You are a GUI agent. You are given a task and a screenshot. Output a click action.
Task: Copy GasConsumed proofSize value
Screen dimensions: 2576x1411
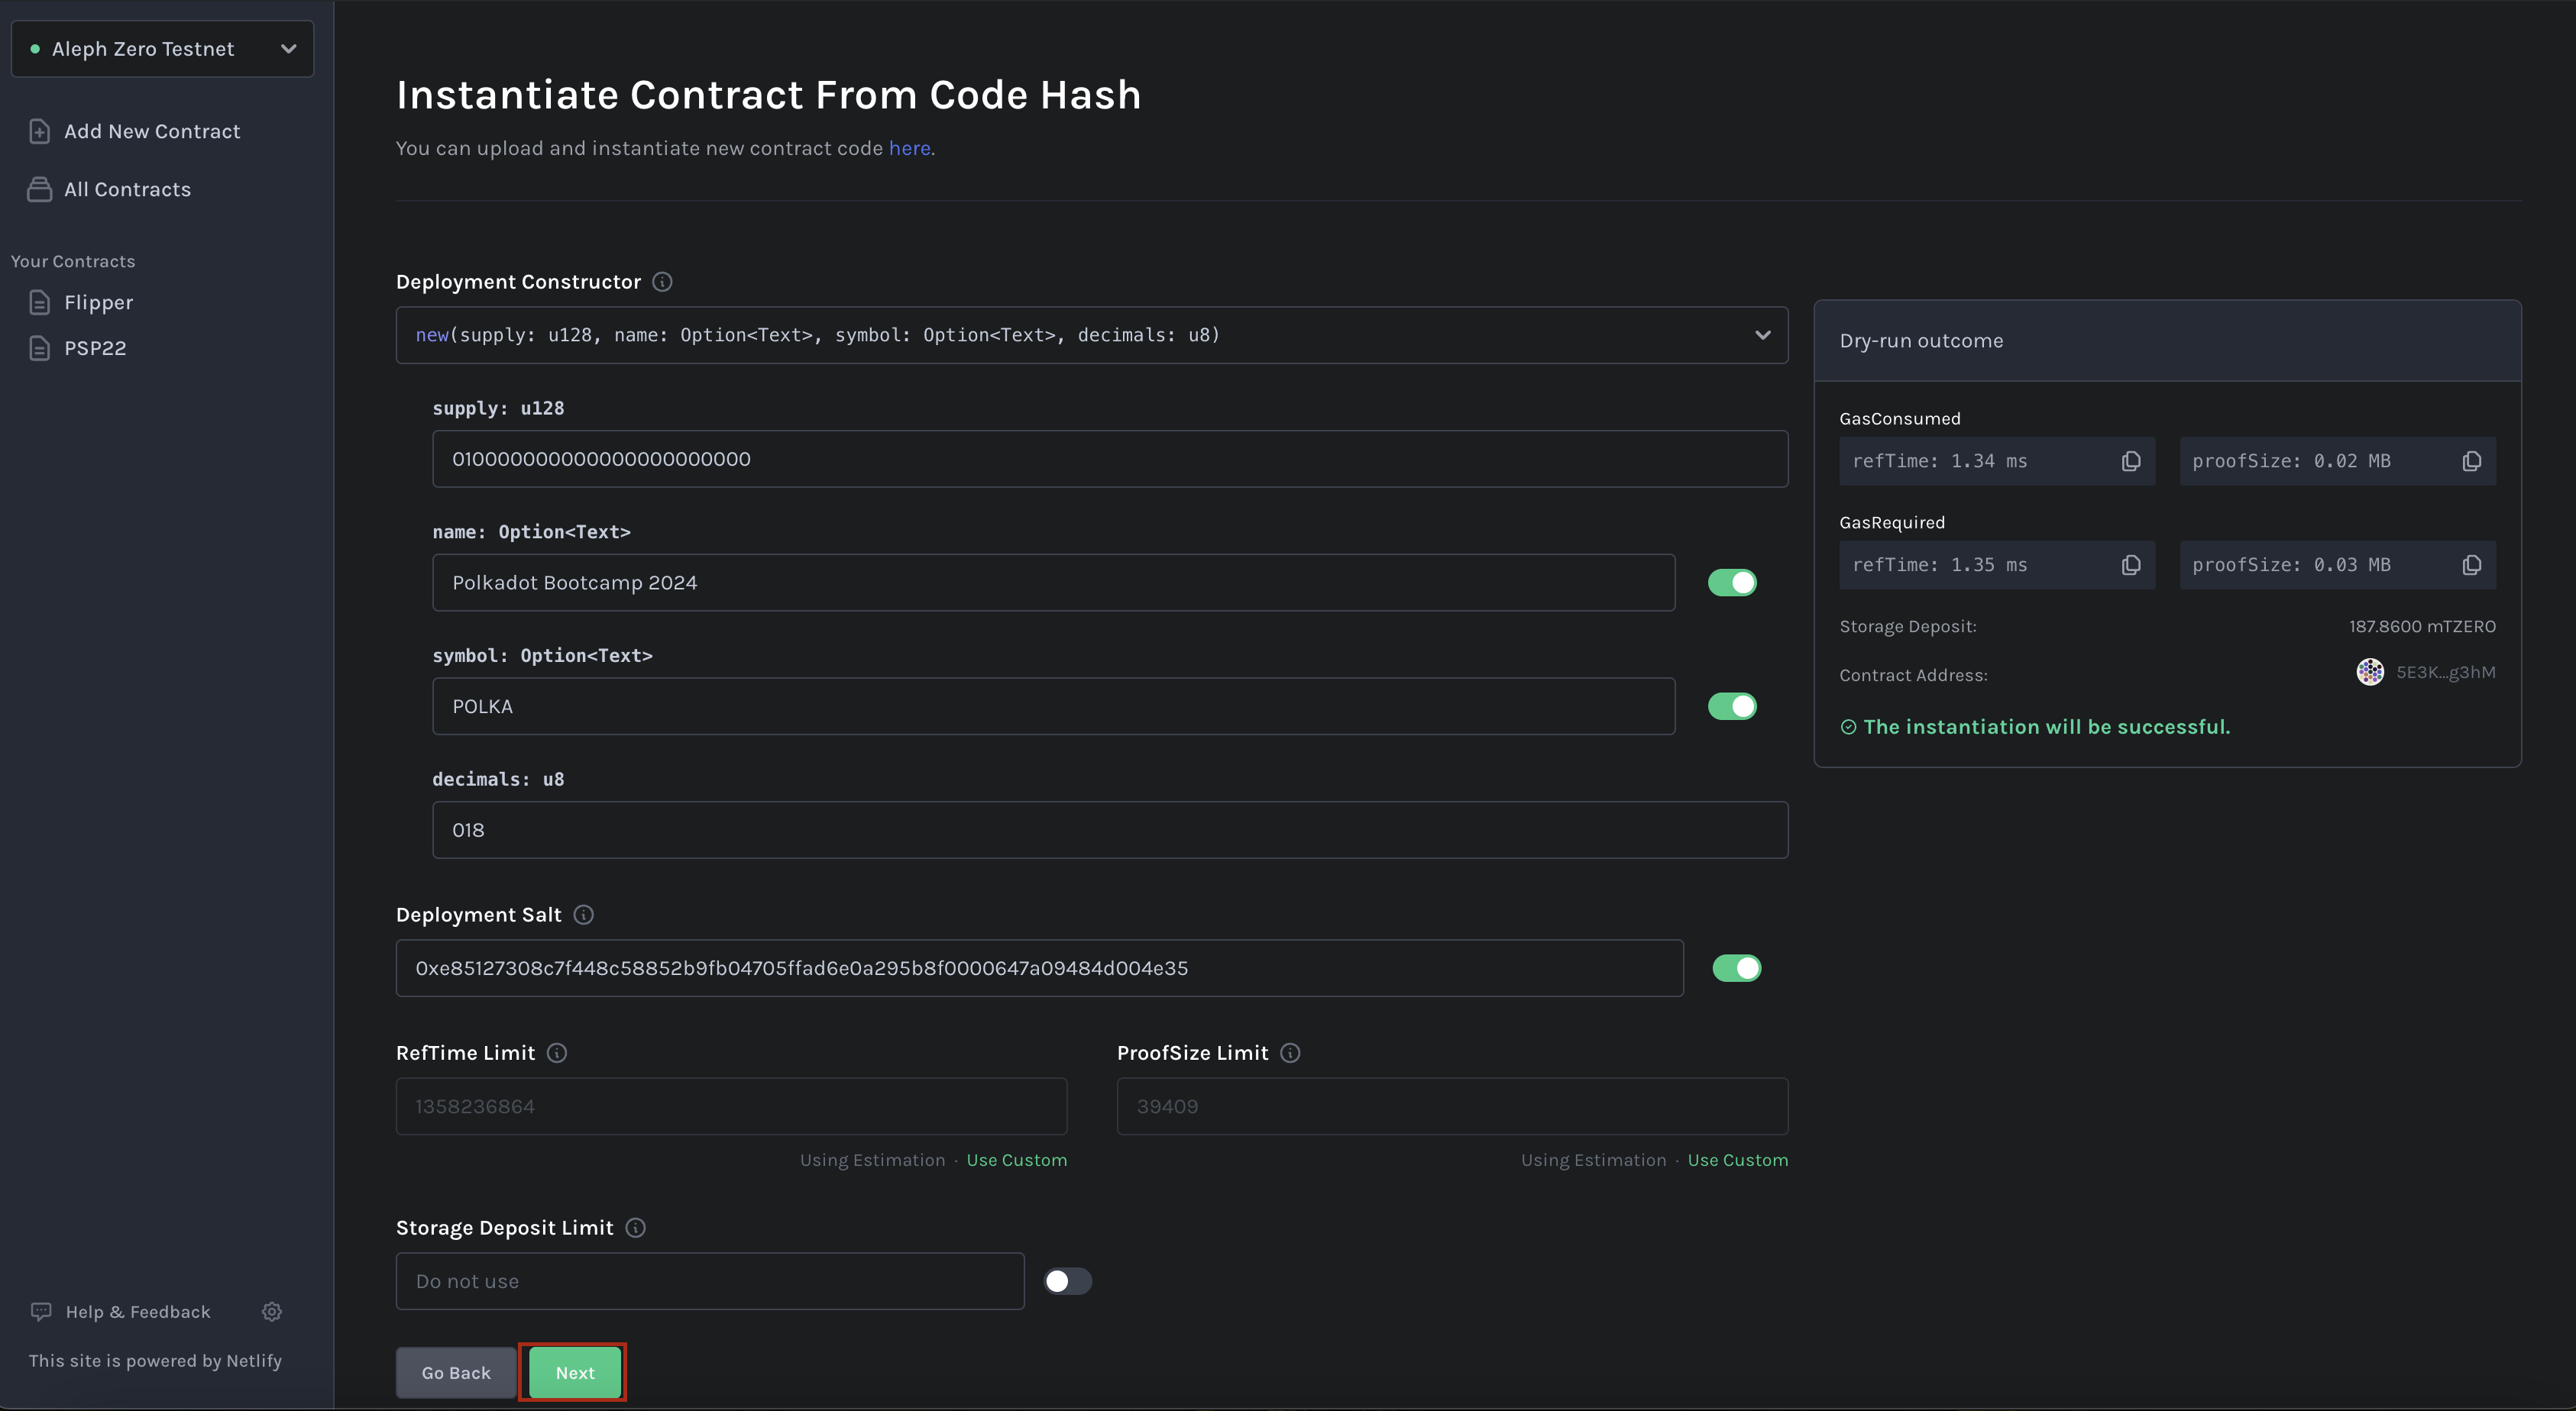[2471, 460]
